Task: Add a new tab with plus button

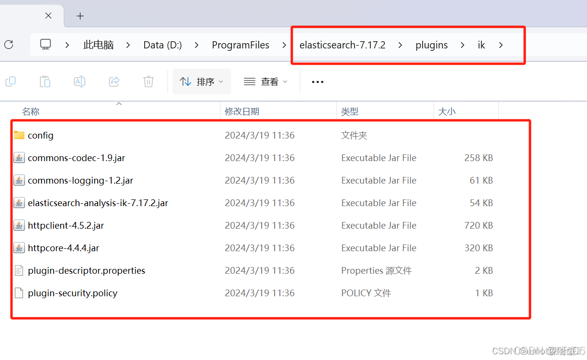Action: click(x=80, y=16)
